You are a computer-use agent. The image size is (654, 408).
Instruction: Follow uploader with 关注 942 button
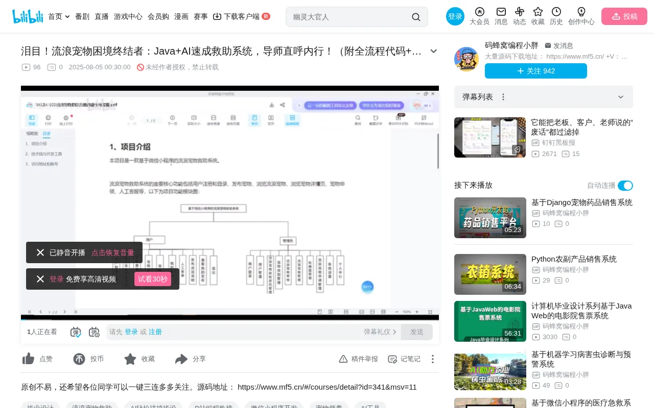coord(536,71)
